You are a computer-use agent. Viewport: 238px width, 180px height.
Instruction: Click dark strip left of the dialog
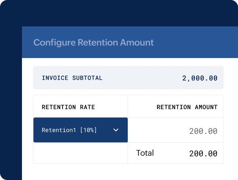pos(10,110)
